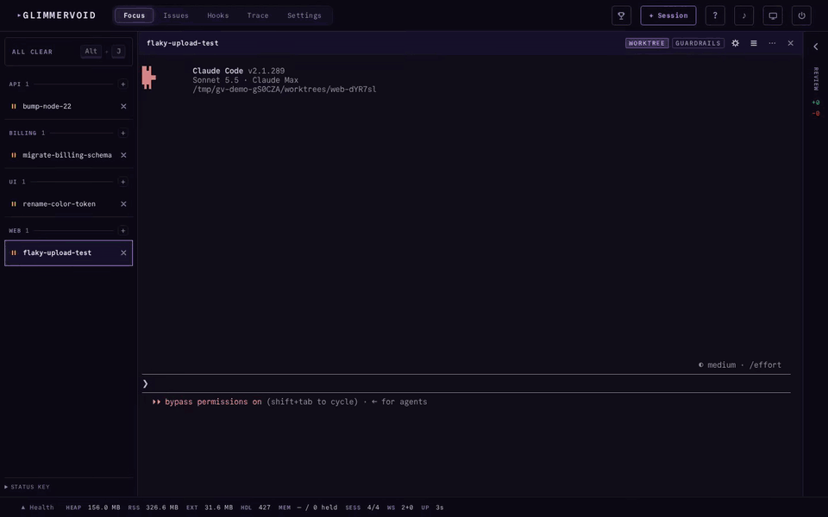Open help via question mark icon
The height and width of the screenshot is (517, 828).
pyautogui.click(x=715, y=16)
